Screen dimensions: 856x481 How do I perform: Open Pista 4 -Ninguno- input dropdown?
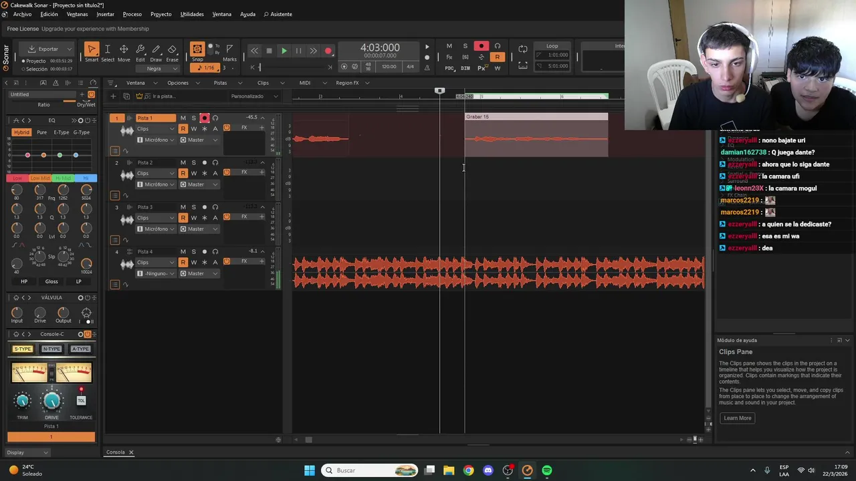[x=156, y=273]
